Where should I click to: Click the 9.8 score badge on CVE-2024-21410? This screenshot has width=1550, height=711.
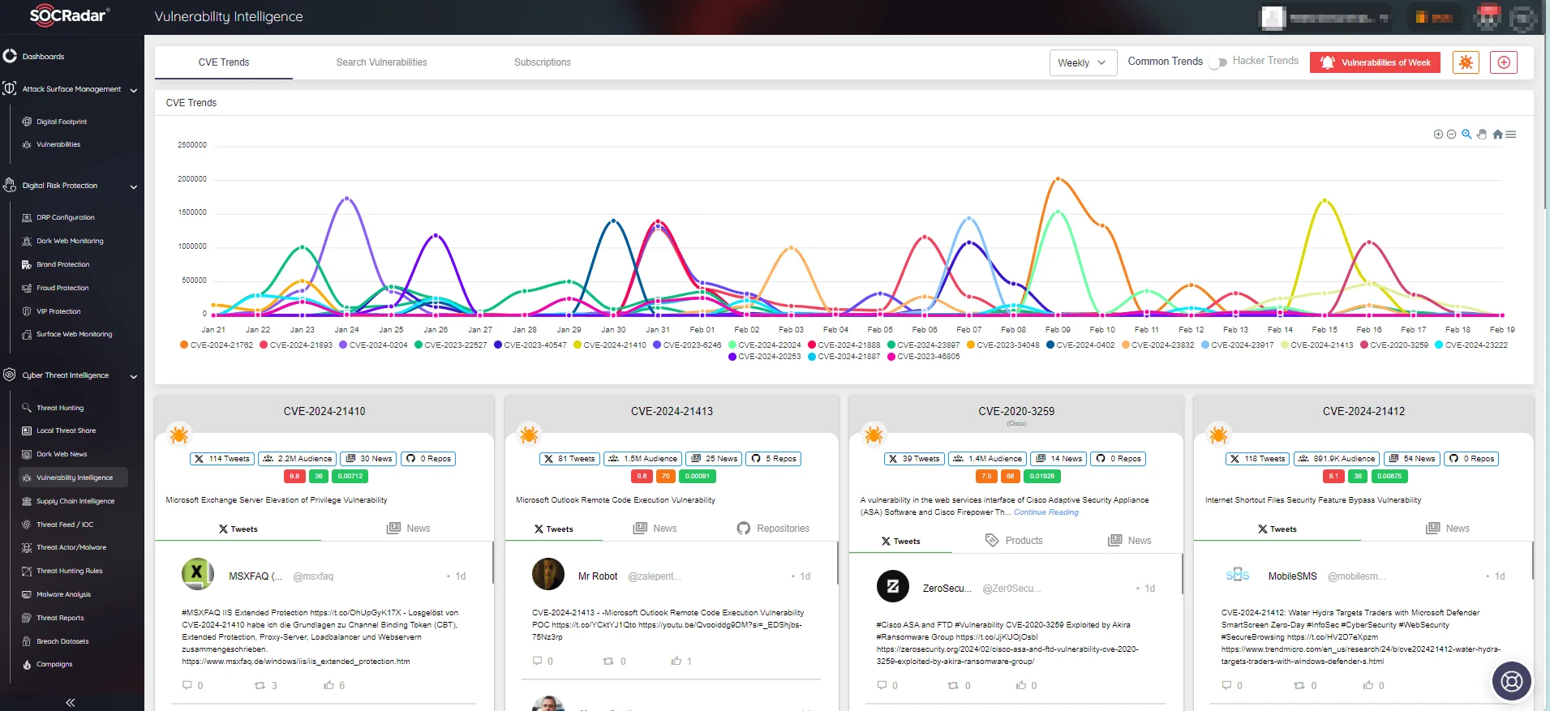[x=294, y=476]
